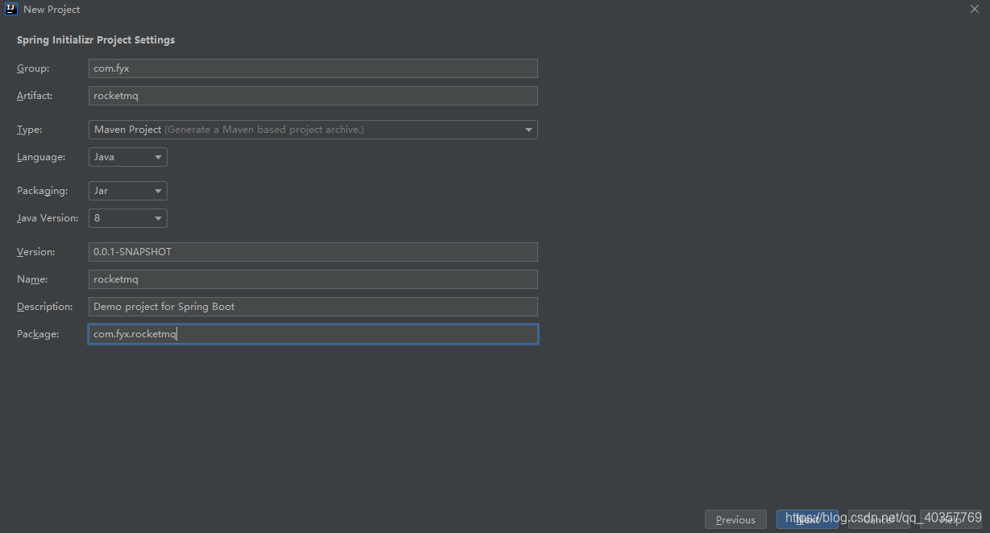Screen dimensions: 990x533
Task: Click the Group input field containing com.fyx
Action: [313, 68]
